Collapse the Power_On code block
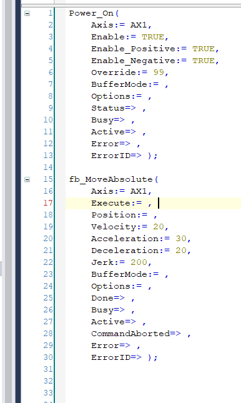The image size is (241, 403). click(27, 13)
